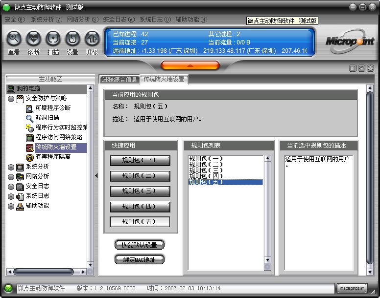Image resolution: width=380 pixels, height=298 pixels.
Task: Click rule list scroll down arrow
Action: coord(267,260)
